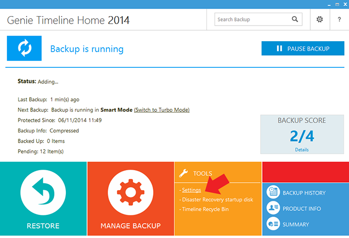Click 'Backup Info: Compressed' text
Viewport: 349px width, 238px height.
(x=48, y=131)
